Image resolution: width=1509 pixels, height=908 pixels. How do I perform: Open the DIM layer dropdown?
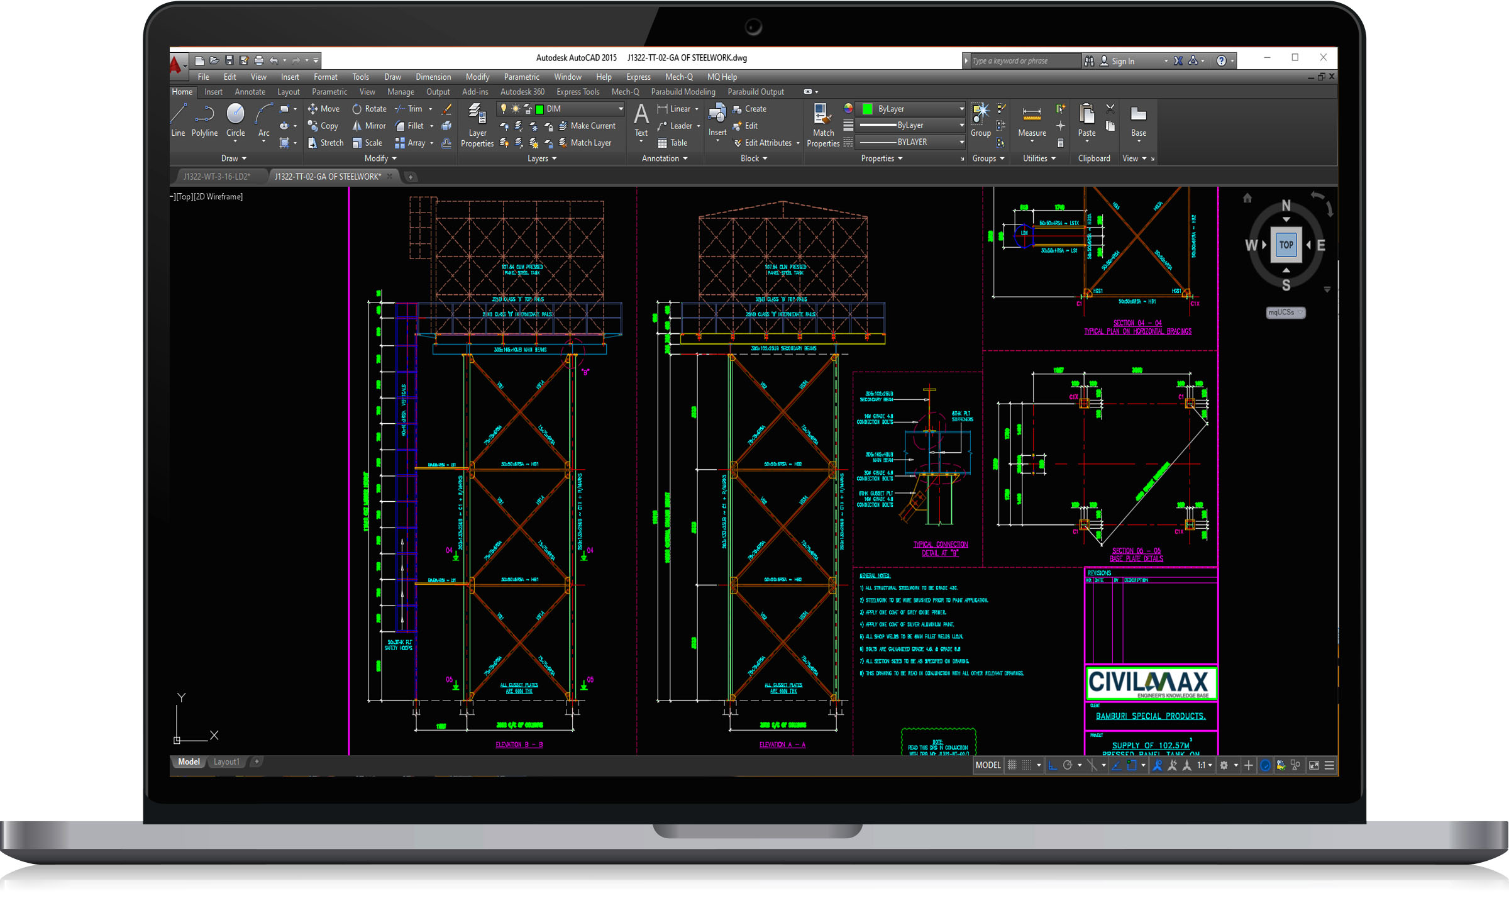click(x=620, y=109)
